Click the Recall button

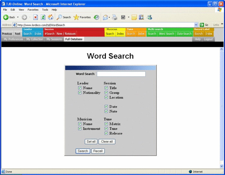[x=98, y=151]
